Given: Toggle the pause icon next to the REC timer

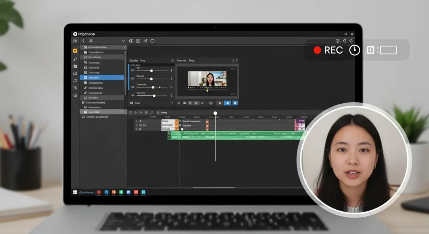Looking at the screenshot, I should coord(370,50).
